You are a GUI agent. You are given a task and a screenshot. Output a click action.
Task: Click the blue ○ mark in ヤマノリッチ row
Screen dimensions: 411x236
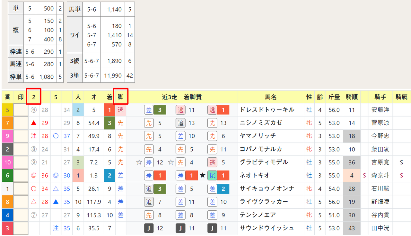pyautogui.click(x=56, y=136)
